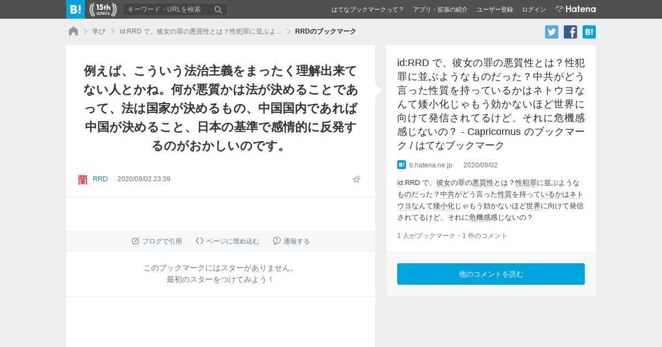This screenshot has height=347, width=662.
Task: Open the Hatena logo link
Action: [x=575, y=9]
